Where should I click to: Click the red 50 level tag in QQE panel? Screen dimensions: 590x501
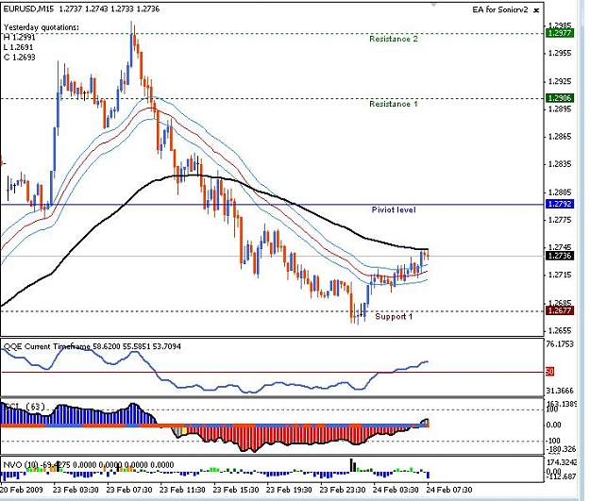point(549,372)
